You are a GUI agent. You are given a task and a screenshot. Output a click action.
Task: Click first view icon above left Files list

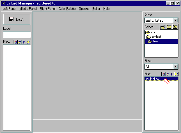point(15,42)
